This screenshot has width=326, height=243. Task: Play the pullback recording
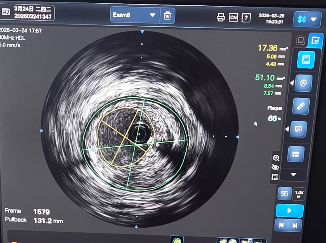point(289,211)
